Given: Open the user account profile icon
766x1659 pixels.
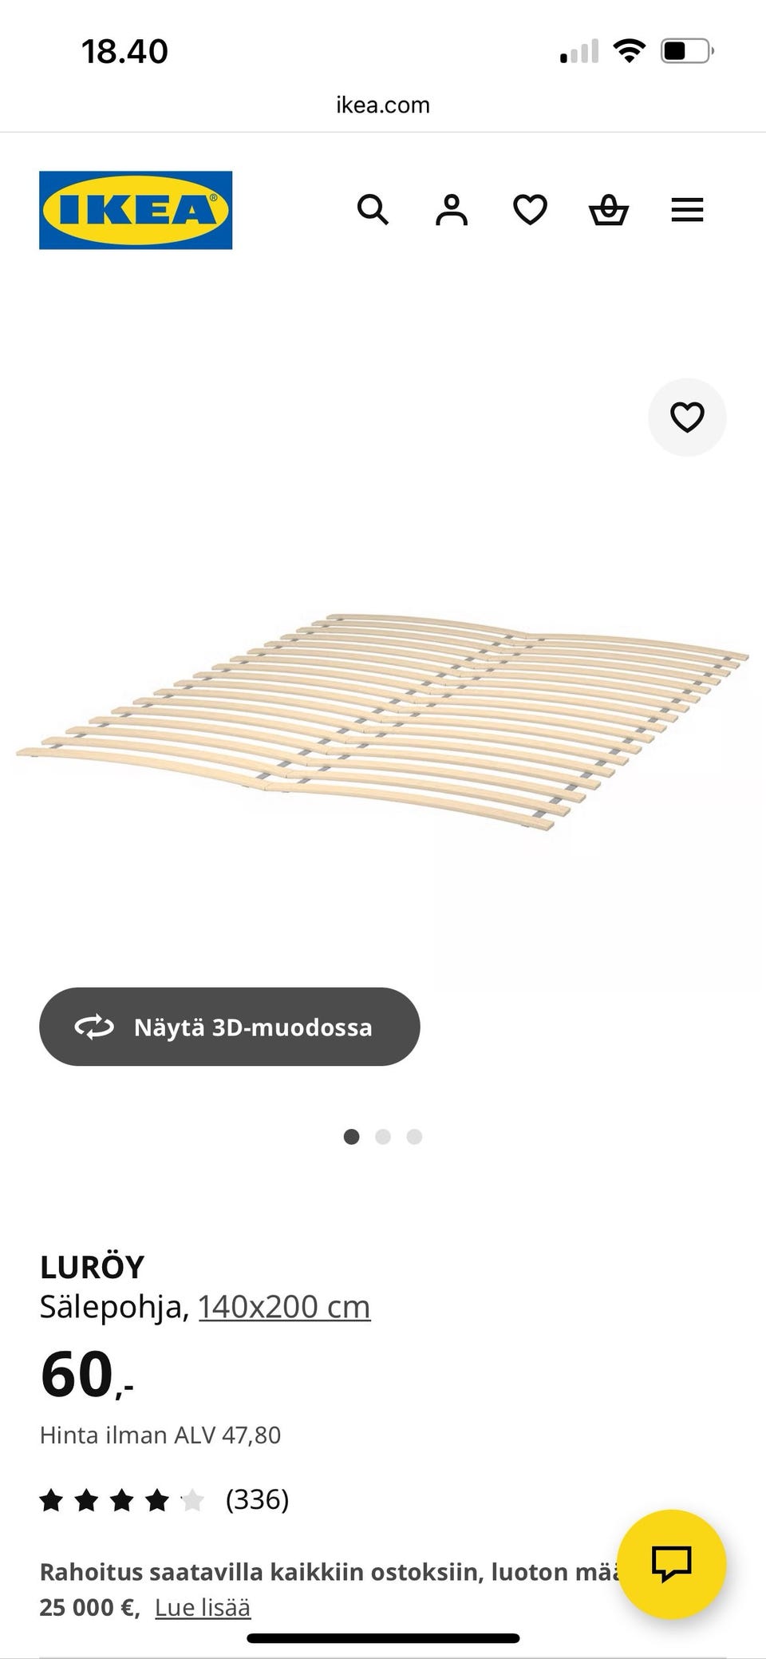Looking at the screenshot, I should pos(452,210).
